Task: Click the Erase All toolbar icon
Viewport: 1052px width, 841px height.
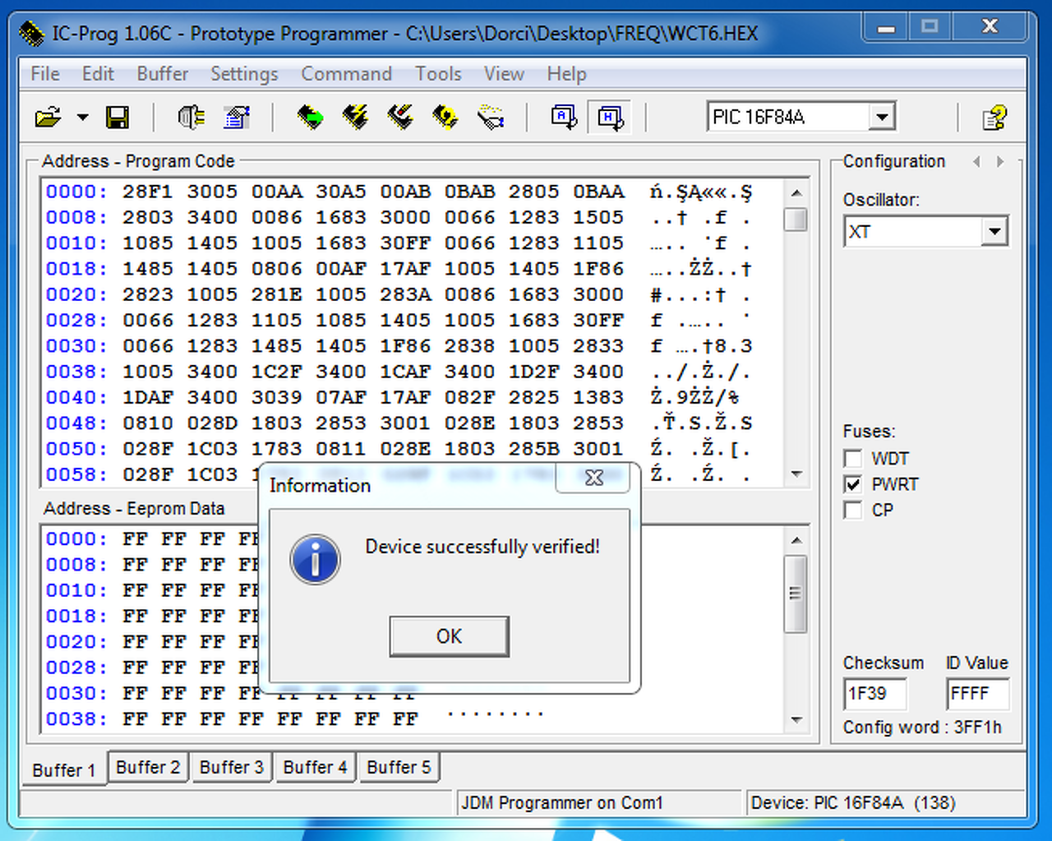Action: click(x=445, y=118)
